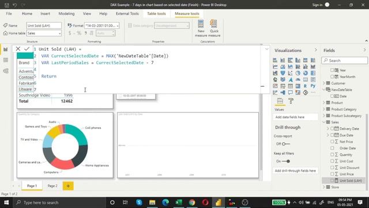Screen dimensions: 369x208
Task: Open the File menu
Action: [x=9, y=14]
